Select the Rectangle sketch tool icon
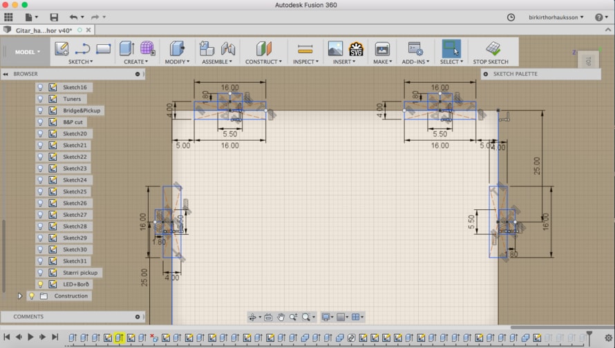615x348 pixels. [103, 48]
